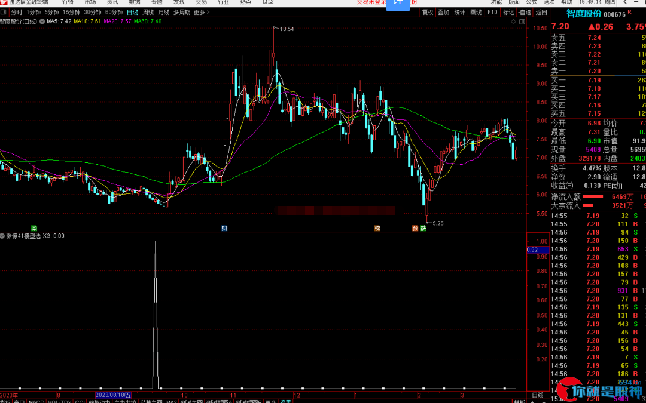The image size is (646, 403).
Task: Select the 测试主图 indicator tab
Action: point(192,401)
